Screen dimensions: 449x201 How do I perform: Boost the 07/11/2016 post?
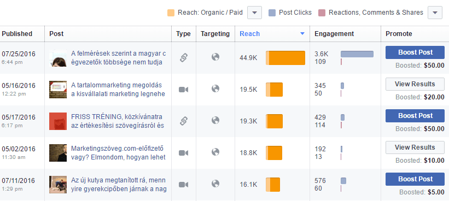pyautogui.click(x=415, y=179)
